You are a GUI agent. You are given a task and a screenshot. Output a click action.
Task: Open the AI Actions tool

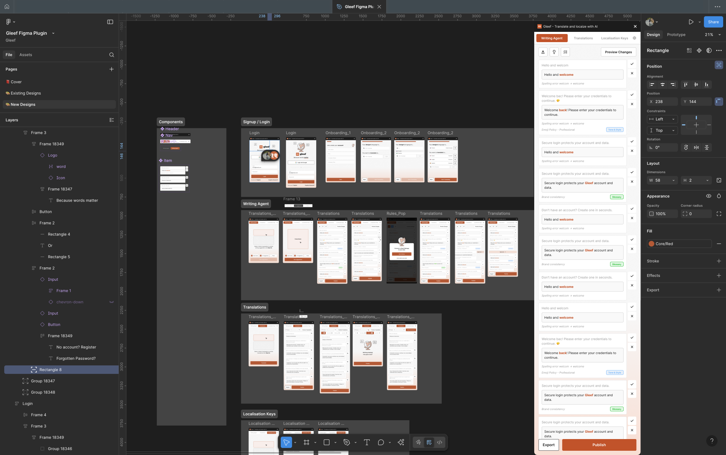pyautogui.click(x=401, y=442)
